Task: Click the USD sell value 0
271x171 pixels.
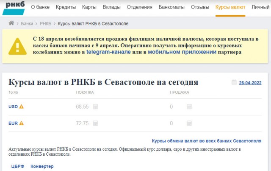Action: (171, 107)
